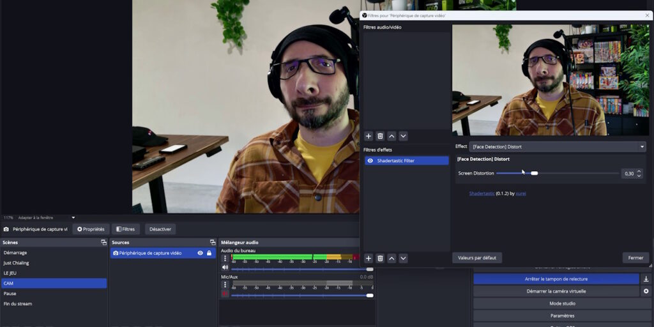Click the Screen Distortion 0,30 value field

coord(628,174)
